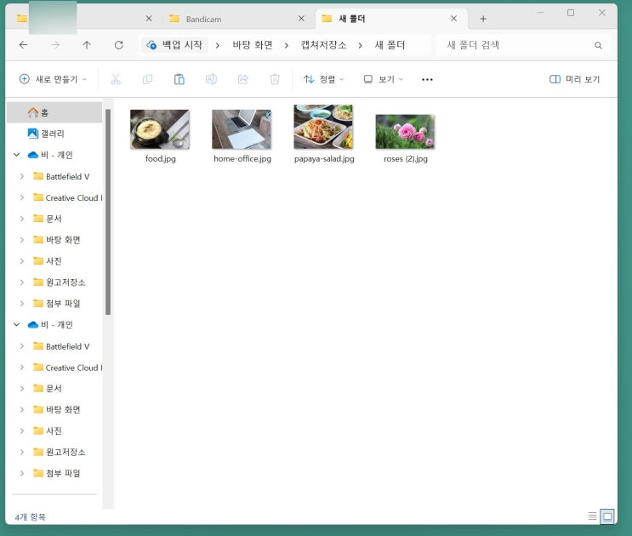
Task: Open 갤러리 in the navigation pane
Action: (54, 134)
